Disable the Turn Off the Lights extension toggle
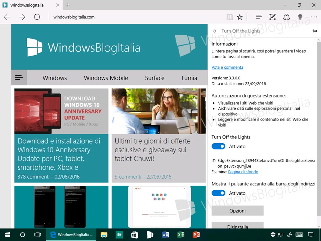The image size is (321, 241). [x=218, y=146]
